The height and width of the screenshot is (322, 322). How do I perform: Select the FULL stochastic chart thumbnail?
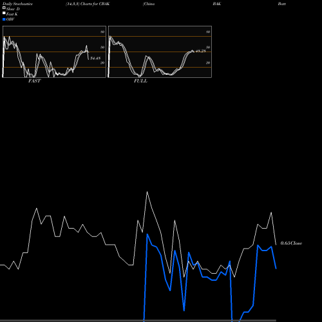[x=160, y=52]
